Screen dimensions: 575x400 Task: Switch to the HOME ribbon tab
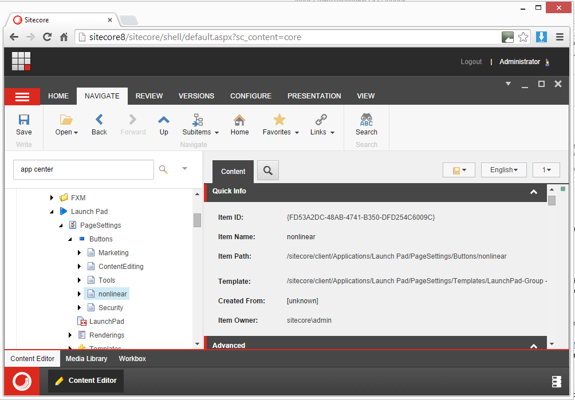pos(58,96)
